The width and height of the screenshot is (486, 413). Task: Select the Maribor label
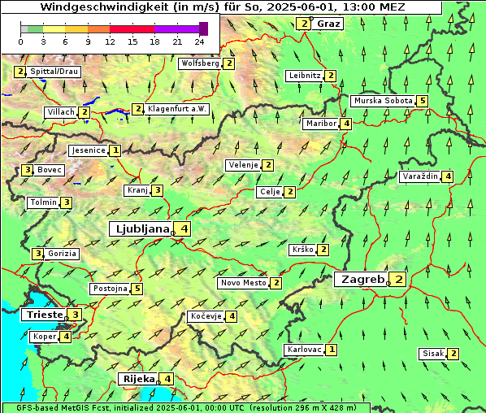[x=321, y=124]
